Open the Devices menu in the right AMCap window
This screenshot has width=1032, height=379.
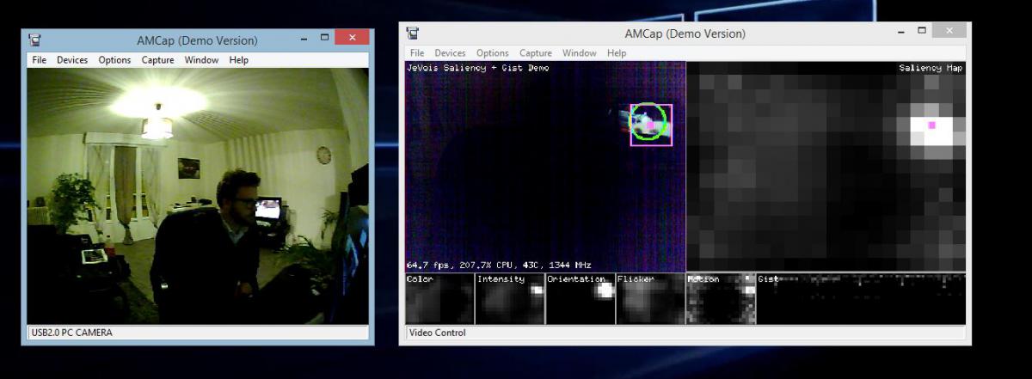(450, 53)
